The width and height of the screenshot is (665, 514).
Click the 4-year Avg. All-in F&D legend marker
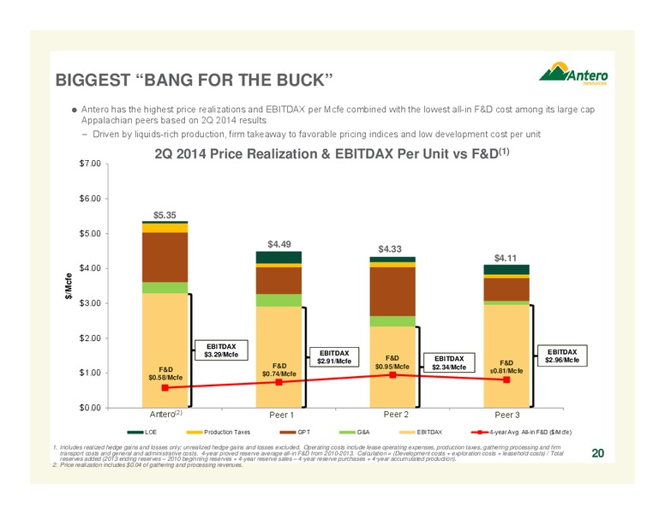480,432
